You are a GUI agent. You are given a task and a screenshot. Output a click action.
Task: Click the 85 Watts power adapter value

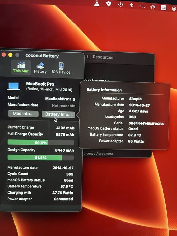(136, 141)
